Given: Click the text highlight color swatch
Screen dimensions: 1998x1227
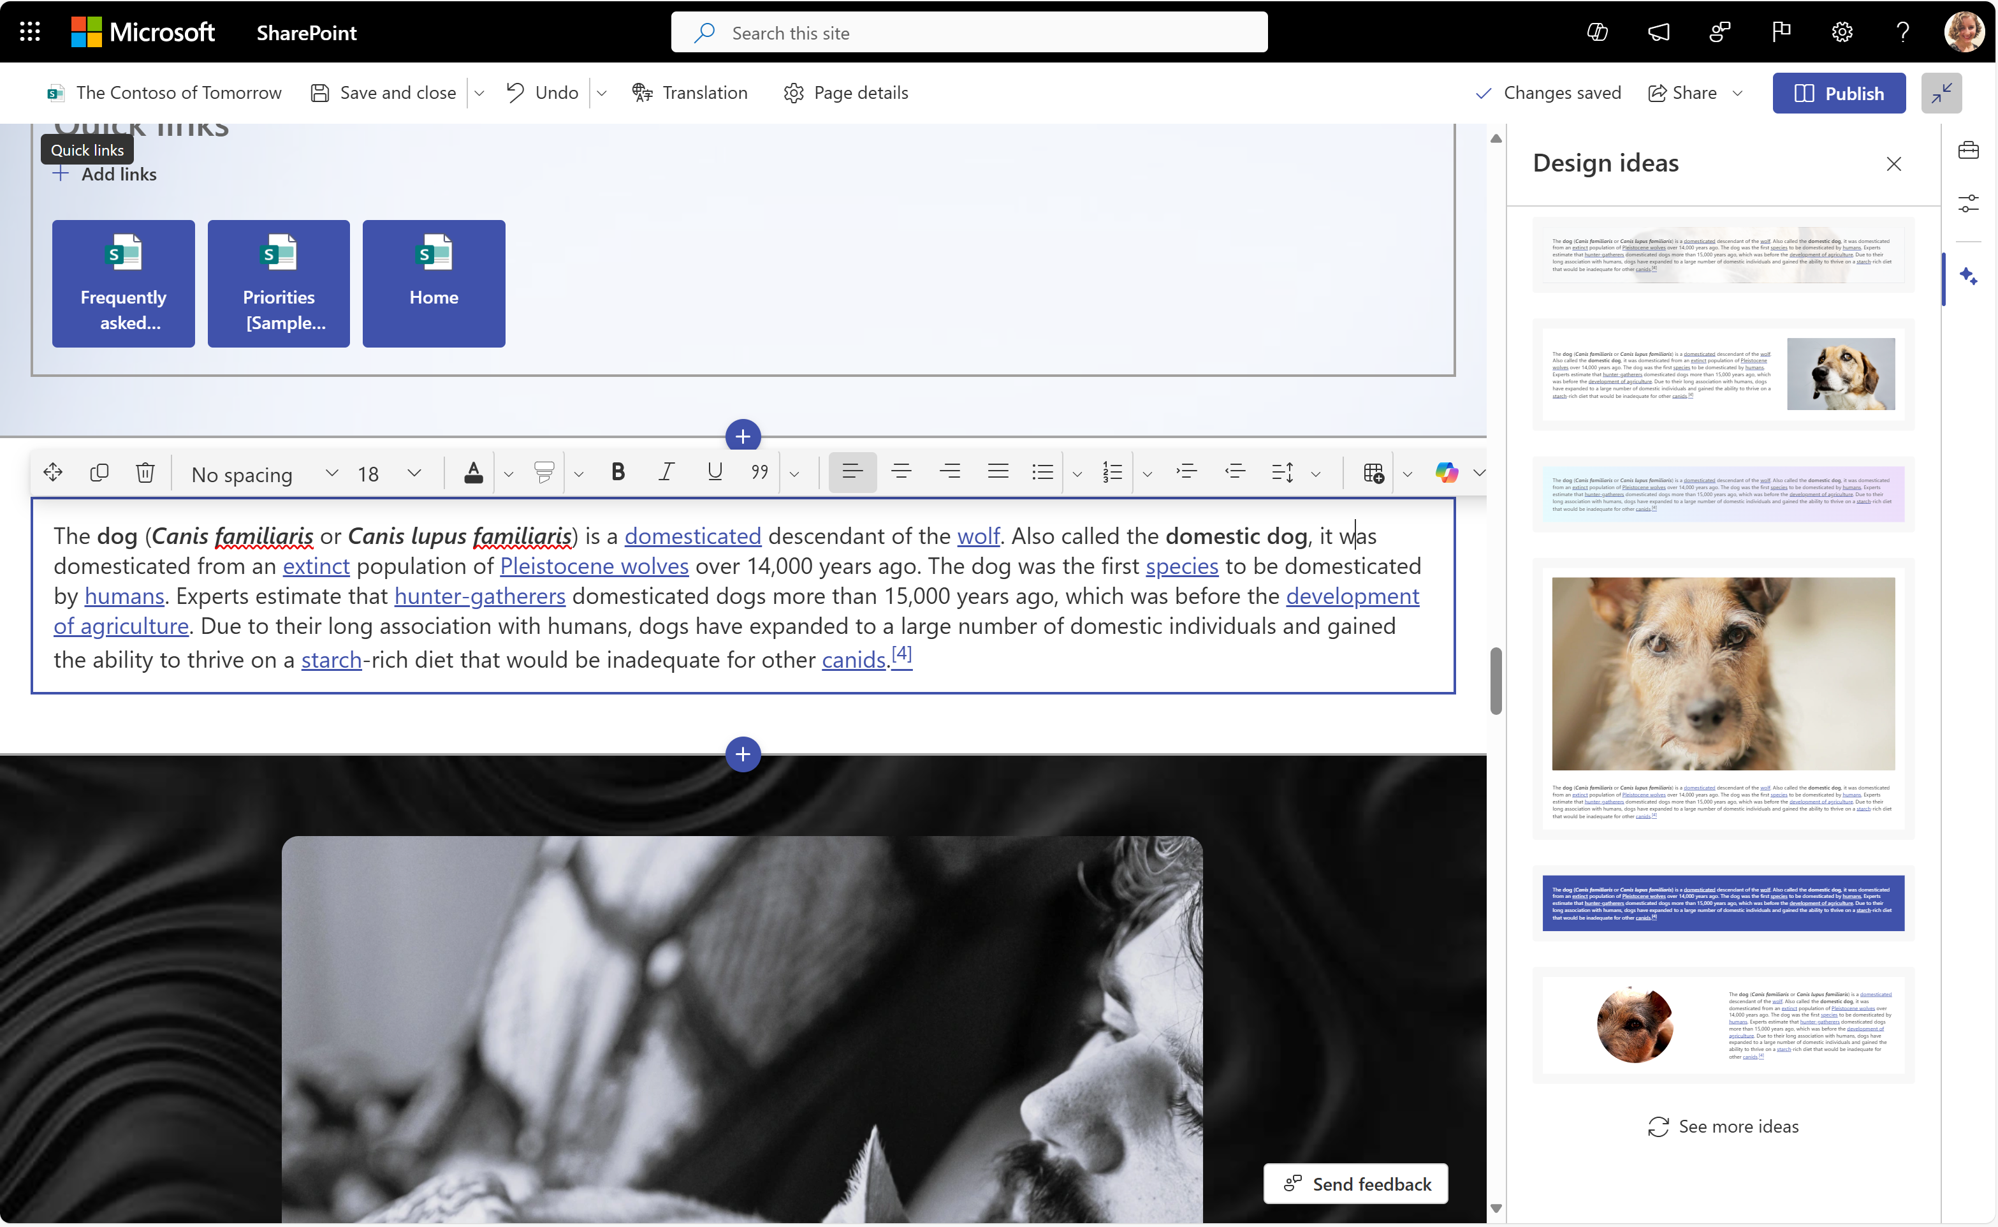Looking at the screenshot, I should click(x=545, y=471).
